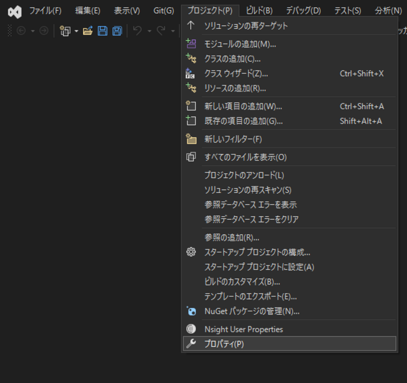The height and width of the screenshot is (383, 407).
Task: Click the icon beside 既存の項目の追加
Action: 191,120
